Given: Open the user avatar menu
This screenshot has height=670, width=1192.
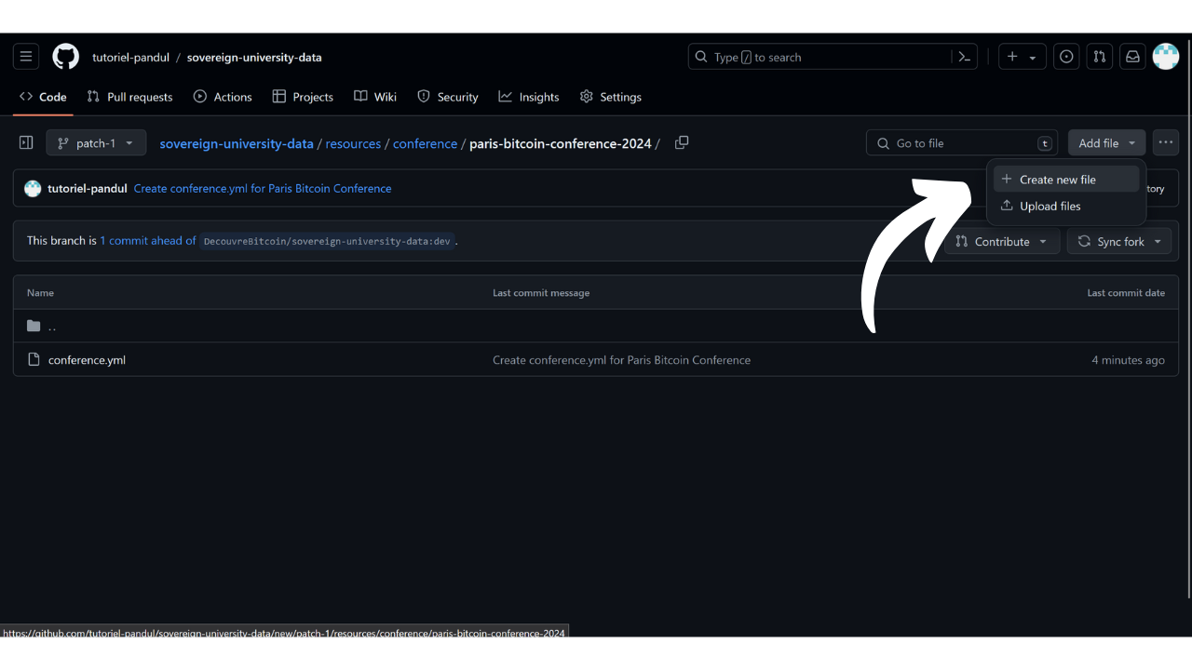Looking at the screenshot, I should click(1166, 57).
